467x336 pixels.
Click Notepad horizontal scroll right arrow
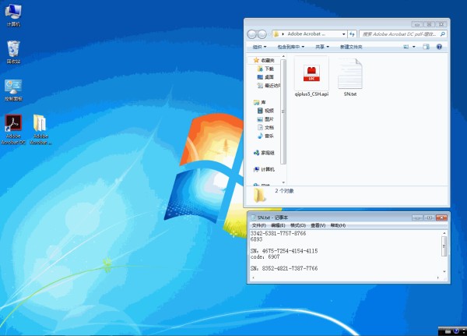tap(437, 278)
